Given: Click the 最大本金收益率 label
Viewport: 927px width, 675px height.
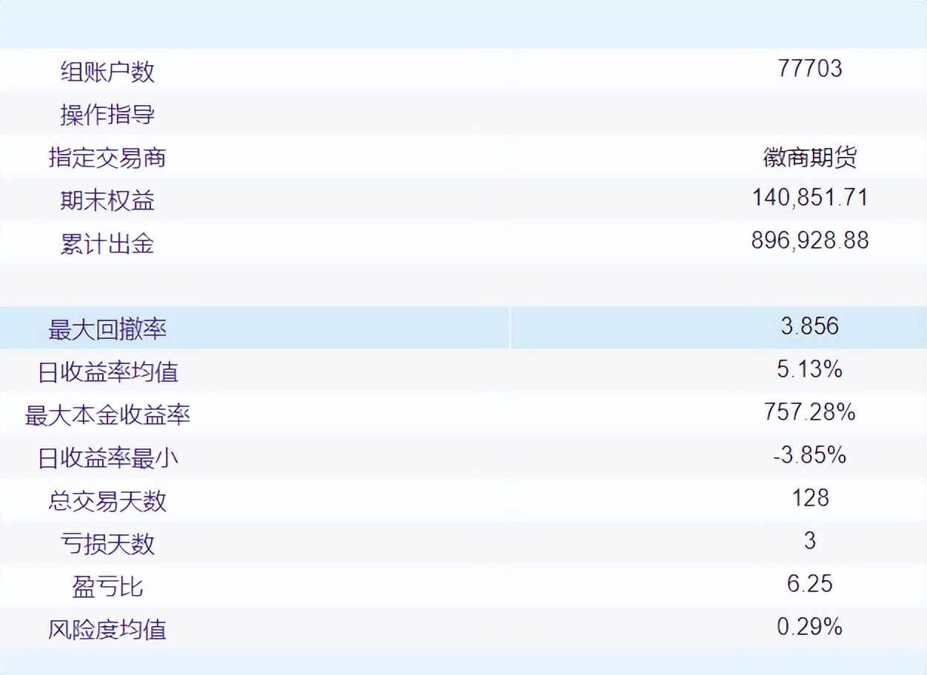Looking at the screenshot, I should point(107,415).
